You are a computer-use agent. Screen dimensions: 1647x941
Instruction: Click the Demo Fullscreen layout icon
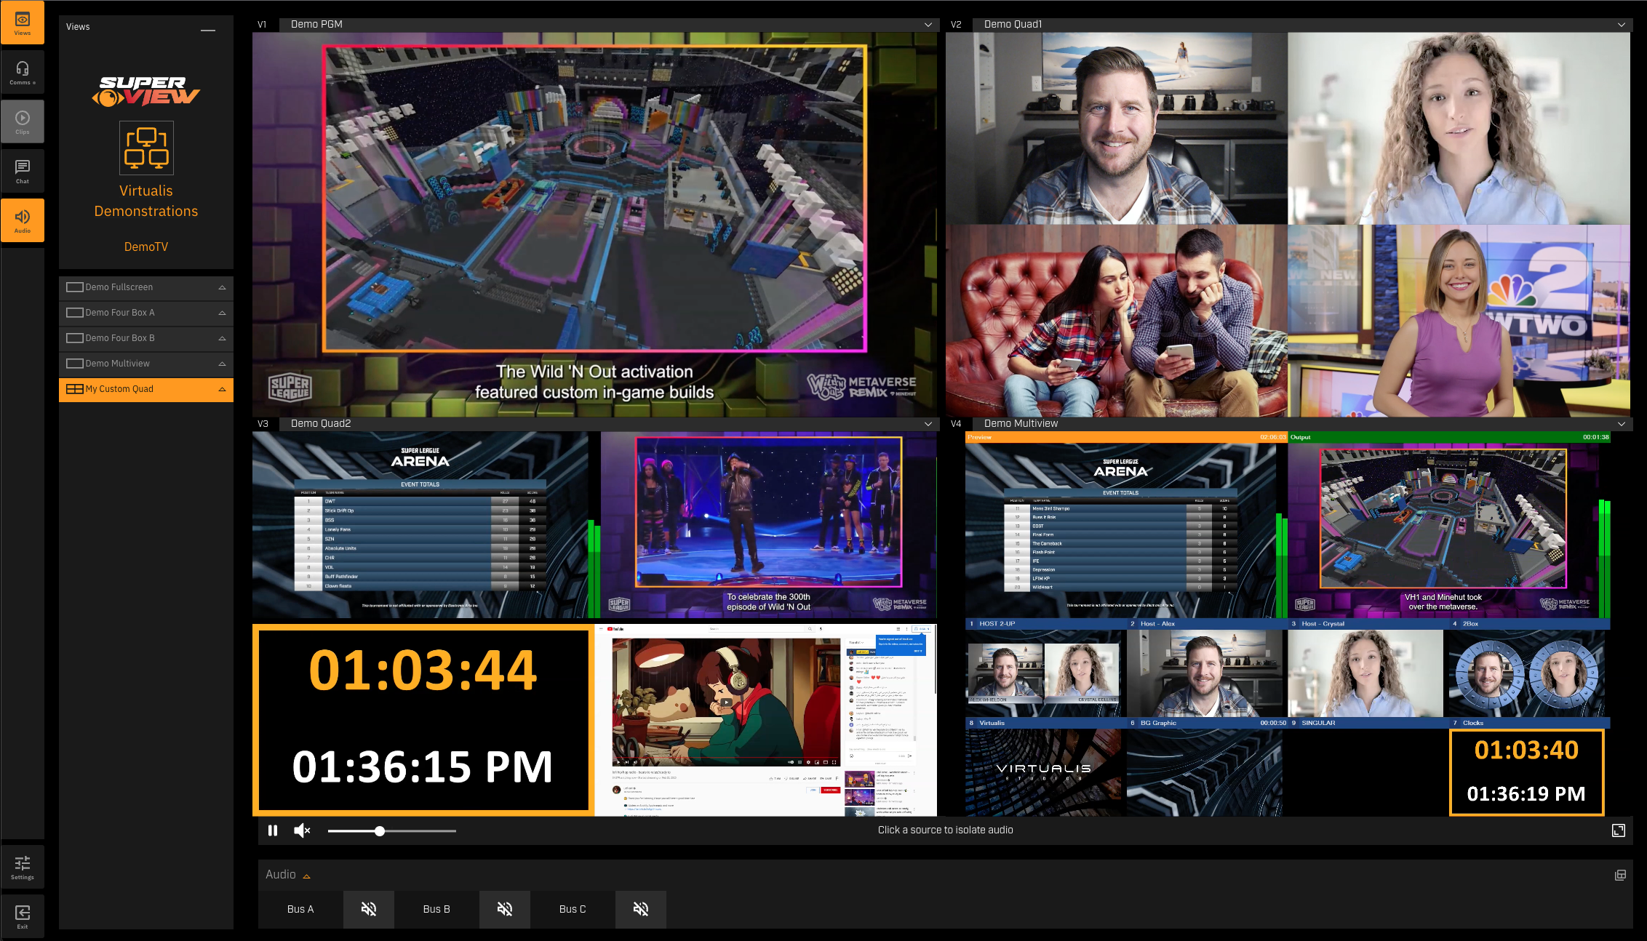74,287
